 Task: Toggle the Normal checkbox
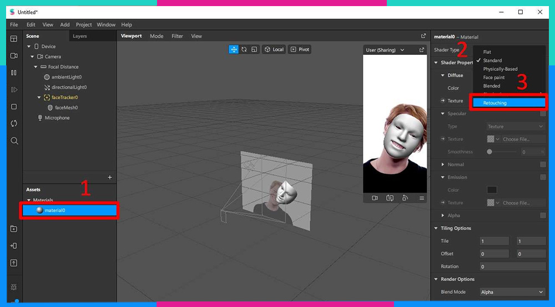pos(543,165)
